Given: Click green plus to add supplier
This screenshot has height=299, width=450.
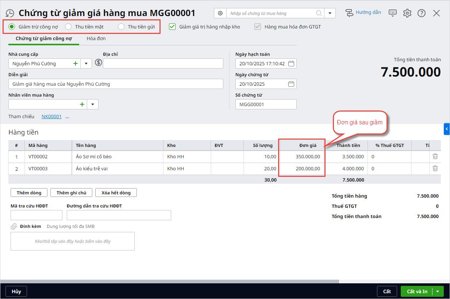Looking at the screenshot, I should (76, 63).
